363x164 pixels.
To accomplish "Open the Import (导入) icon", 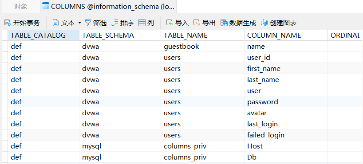I will coord(170,23).
